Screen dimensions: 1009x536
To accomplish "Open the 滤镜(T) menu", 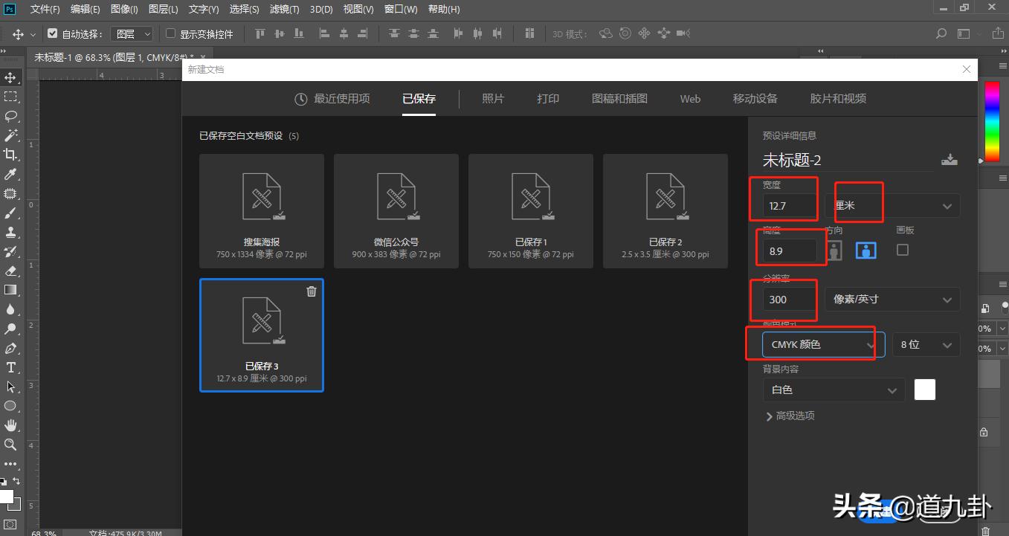I will (x=283, y=9).
